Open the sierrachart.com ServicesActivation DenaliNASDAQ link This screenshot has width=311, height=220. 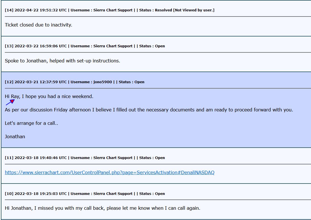tap(110, 172)
